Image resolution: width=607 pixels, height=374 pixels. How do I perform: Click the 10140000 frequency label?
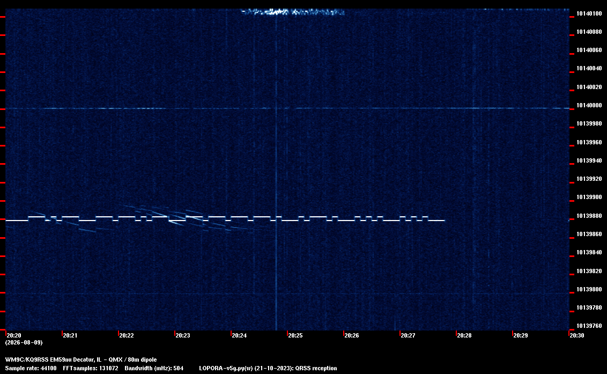pos(589,105)
